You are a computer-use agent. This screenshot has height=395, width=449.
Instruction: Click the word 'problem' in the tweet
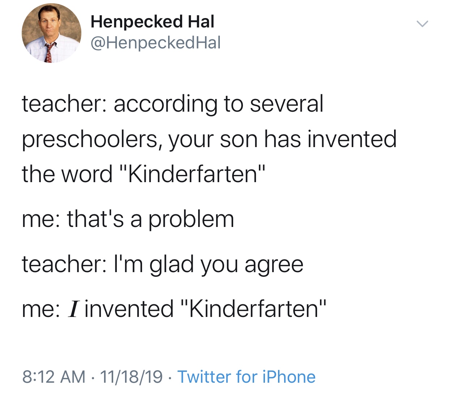[191, 220]
